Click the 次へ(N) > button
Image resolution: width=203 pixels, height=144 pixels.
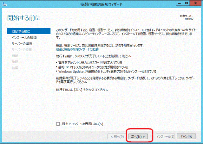(x=138, y=136)
